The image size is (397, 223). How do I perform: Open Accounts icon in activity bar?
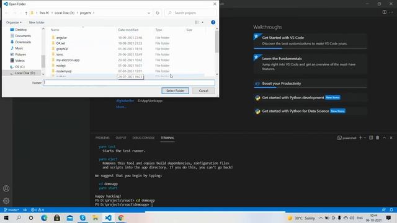[6, 188]
